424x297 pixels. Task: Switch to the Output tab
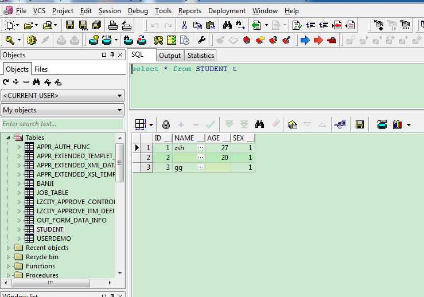tap(170, 56)
